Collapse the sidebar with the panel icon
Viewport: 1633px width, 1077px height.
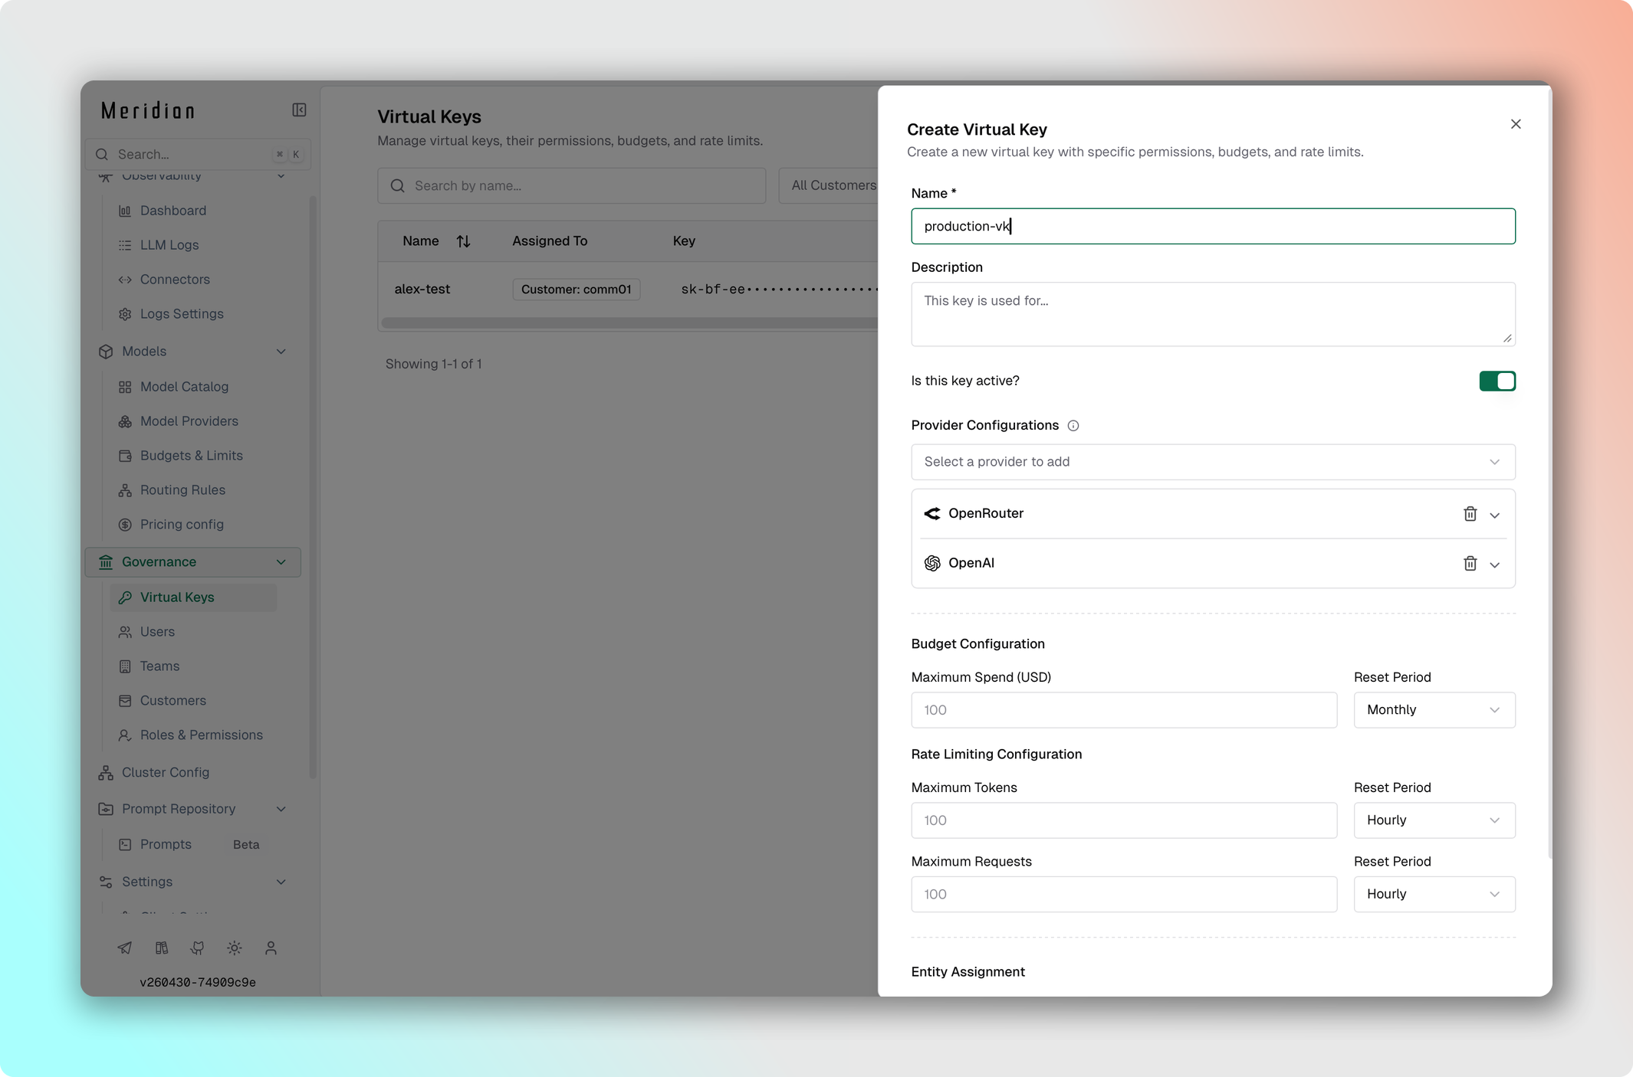point(299,110)
